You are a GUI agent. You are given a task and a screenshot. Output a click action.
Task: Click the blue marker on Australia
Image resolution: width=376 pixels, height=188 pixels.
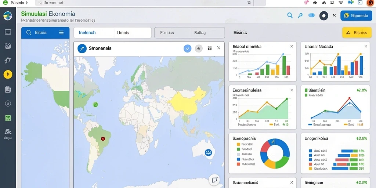tap(209, 152)
